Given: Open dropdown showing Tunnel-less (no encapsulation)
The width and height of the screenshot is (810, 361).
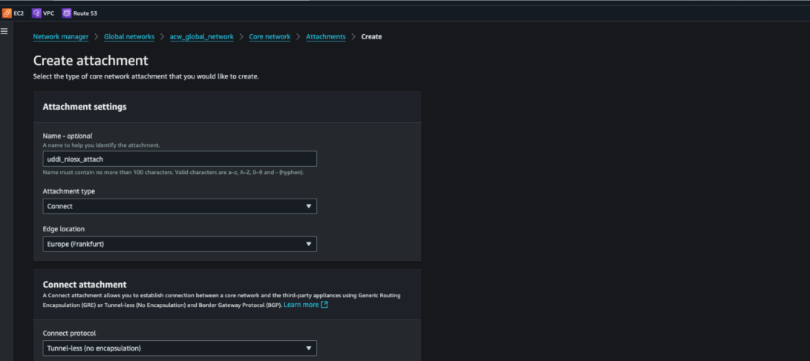Looking at the screenshot, I should pos(179,348).
